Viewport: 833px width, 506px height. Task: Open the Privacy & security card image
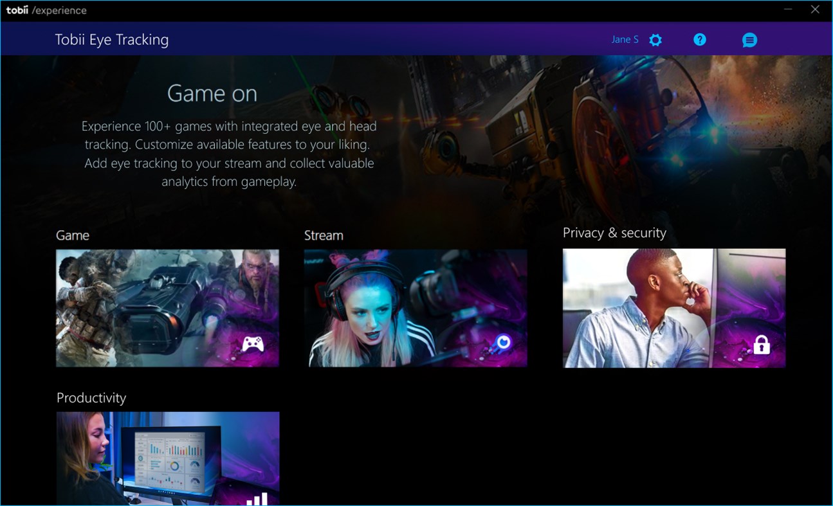point(673,308)
